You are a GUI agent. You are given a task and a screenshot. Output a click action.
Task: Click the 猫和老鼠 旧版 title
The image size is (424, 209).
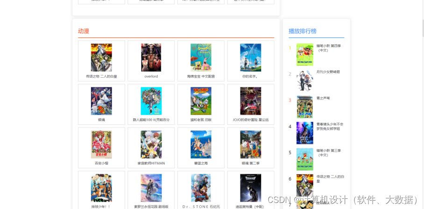[201, 120]
